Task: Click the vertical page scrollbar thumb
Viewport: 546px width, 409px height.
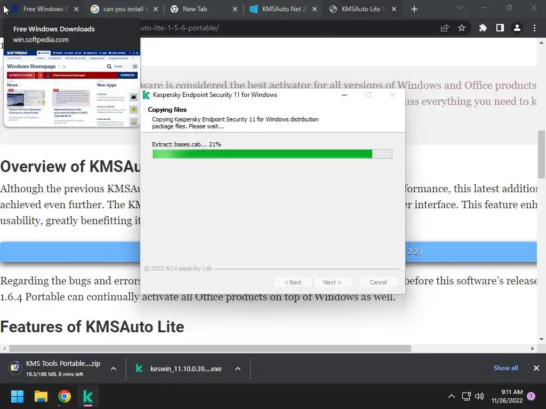Action: 541,154
